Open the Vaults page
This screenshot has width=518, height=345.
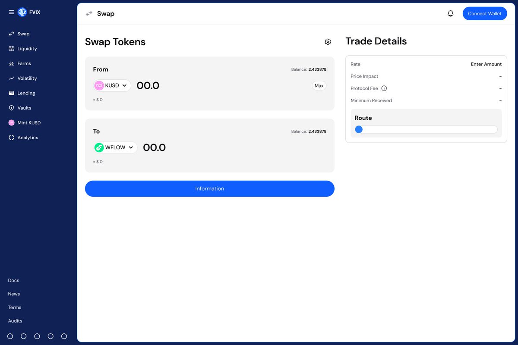pos(23,108)
